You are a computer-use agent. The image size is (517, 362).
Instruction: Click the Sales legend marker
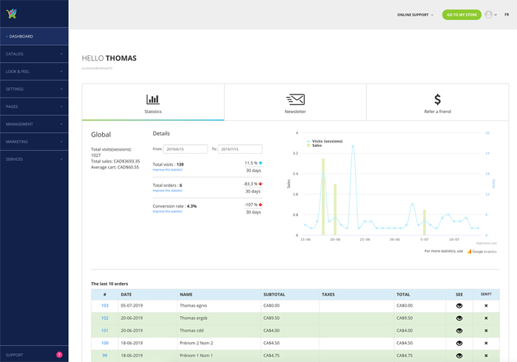click(x=308, y=146)
